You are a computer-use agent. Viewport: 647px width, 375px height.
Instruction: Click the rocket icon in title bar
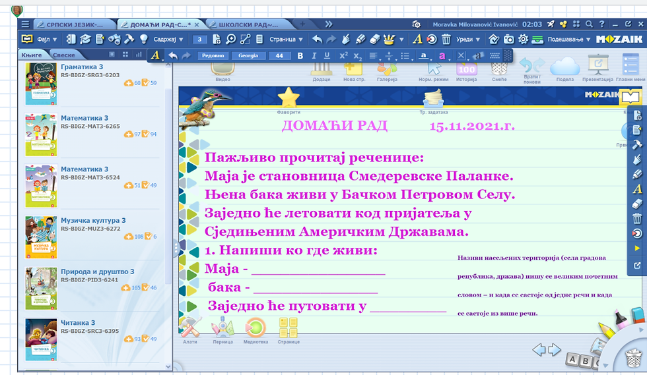click(551, 24)
